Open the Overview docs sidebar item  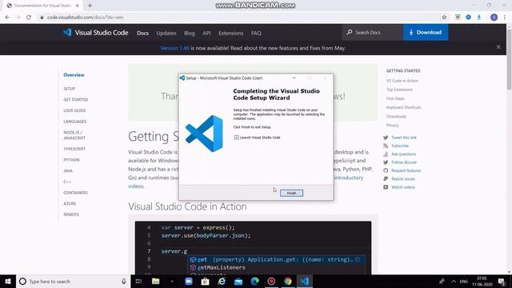tap(74, 74)
